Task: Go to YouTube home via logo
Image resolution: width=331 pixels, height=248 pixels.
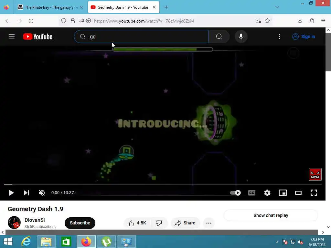Action: click(38, 36)
